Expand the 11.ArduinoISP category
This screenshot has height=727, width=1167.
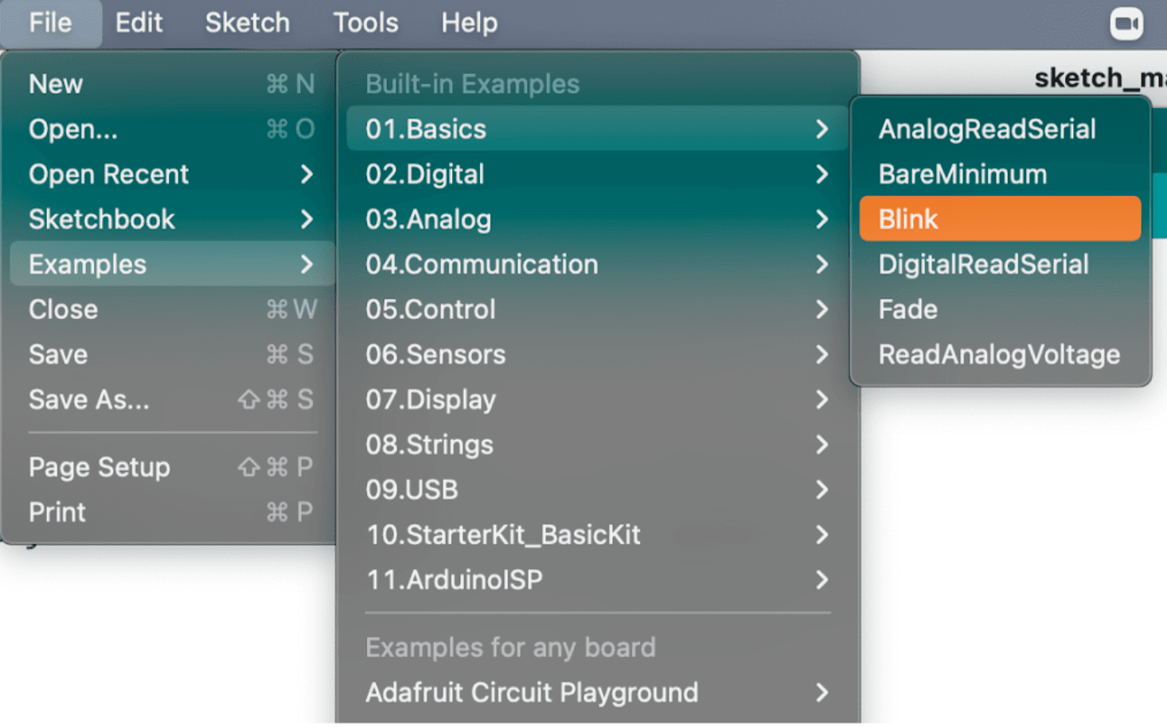pos(597,580)
